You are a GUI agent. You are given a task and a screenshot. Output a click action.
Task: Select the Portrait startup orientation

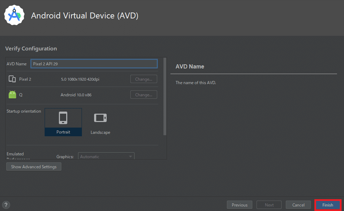(x=63, y=122)
